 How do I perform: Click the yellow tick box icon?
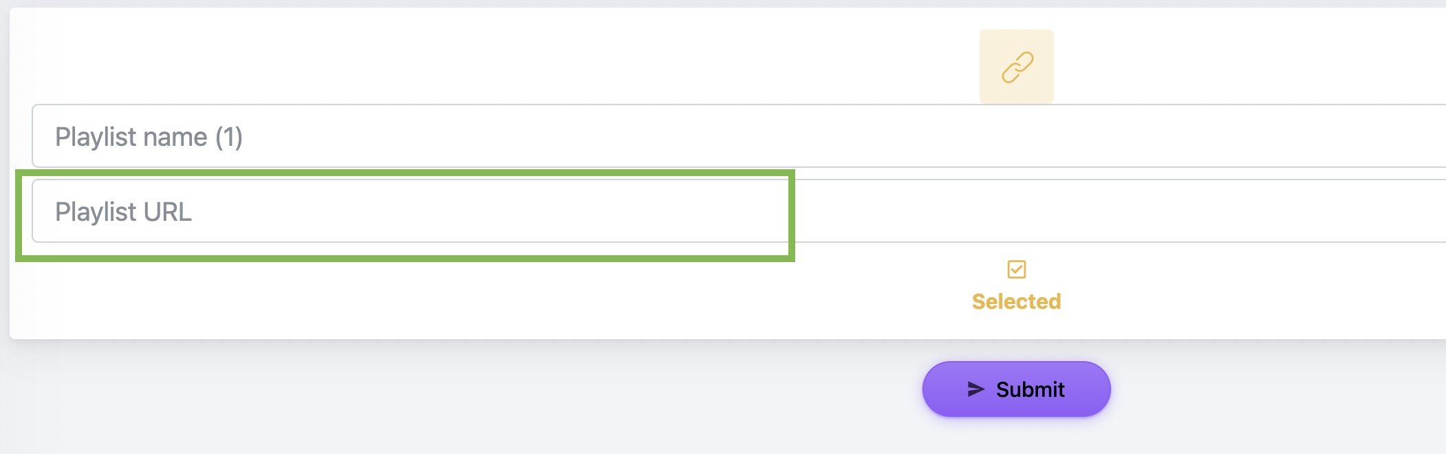point(1016,269)
